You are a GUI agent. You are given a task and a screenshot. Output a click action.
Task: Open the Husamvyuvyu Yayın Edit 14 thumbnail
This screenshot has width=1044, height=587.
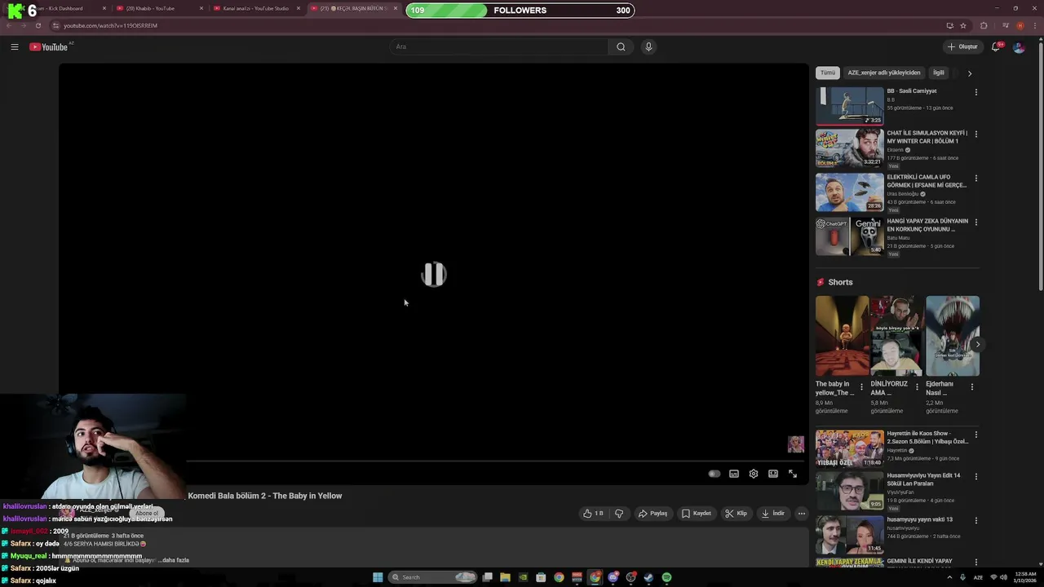pos(849,490)
